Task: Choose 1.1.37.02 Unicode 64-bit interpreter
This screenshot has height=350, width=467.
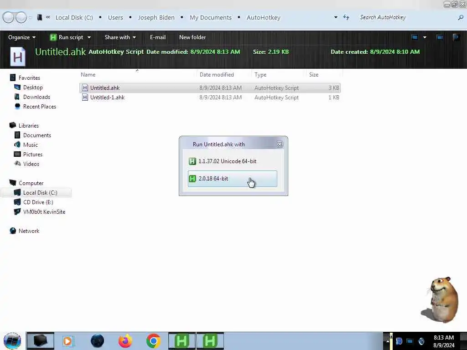Action: pyautogui.click(x=232, y=161)
